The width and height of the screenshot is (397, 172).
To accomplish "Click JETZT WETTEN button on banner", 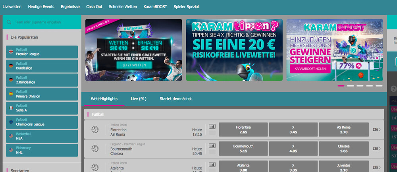I will (x=134, y=65).
